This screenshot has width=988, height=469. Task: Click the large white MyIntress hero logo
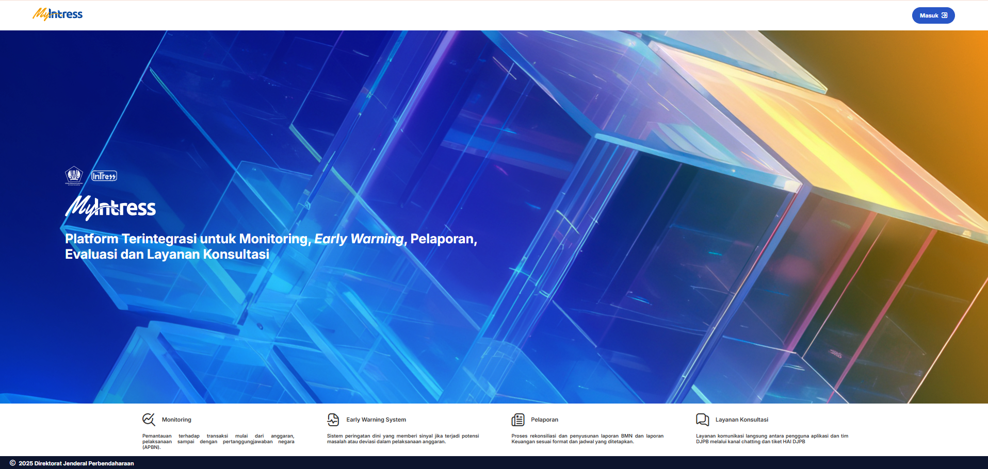(x=110, y=208)
